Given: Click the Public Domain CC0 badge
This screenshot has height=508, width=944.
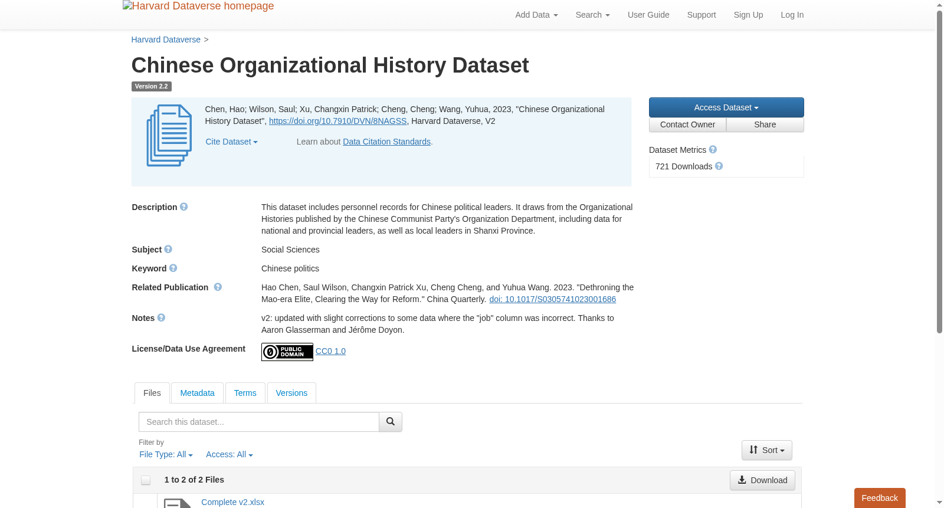Looking at the screenshot, I should (287, 352).
